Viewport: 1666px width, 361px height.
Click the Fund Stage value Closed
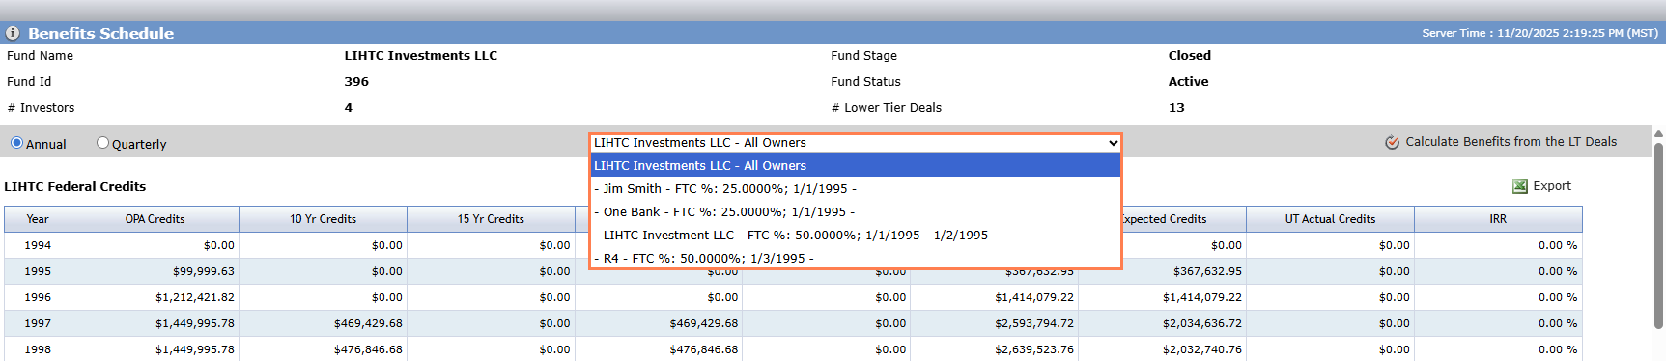point(1190,56)
